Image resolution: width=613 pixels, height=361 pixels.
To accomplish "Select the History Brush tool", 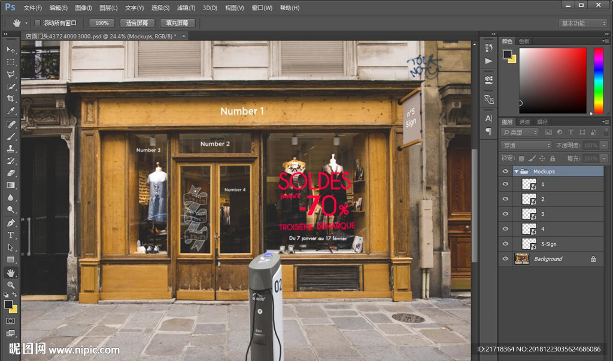I will 11,160.
